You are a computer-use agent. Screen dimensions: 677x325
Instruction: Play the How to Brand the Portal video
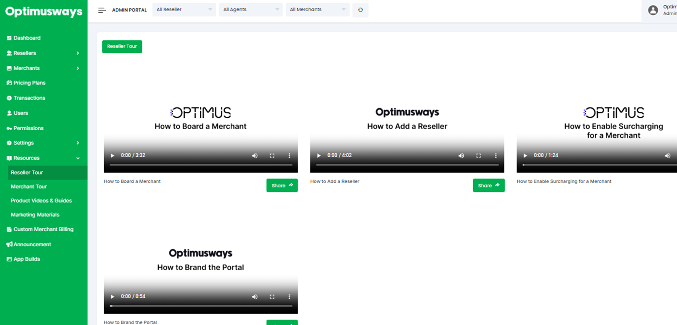112,297
